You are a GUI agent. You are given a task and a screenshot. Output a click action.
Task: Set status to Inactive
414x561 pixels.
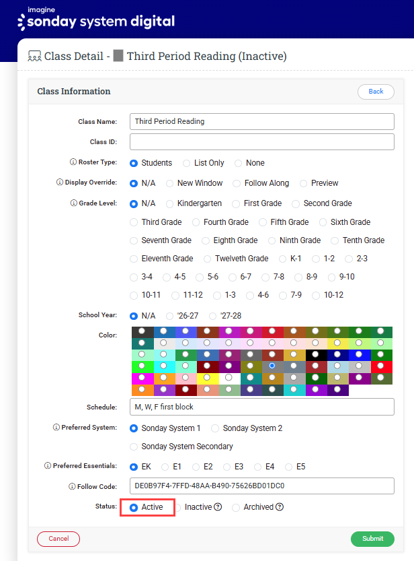tap(177, 508)
